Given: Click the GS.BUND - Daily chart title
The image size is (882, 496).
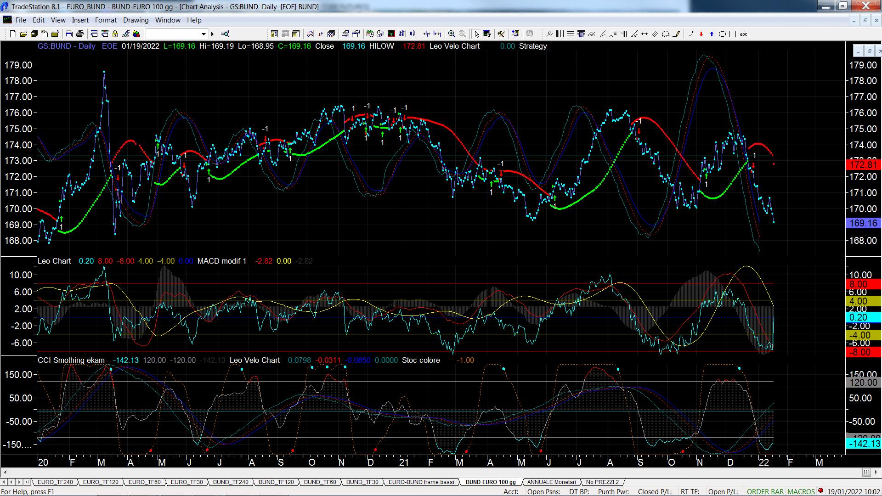Looking at the screenshot, I should (67, 46).
